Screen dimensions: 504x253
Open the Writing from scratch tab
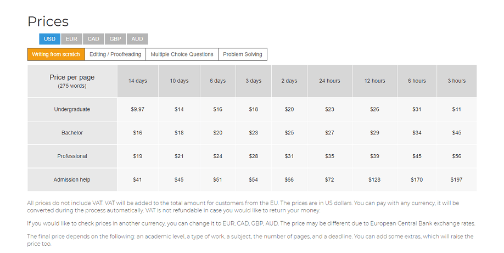[x=56, y=54]
